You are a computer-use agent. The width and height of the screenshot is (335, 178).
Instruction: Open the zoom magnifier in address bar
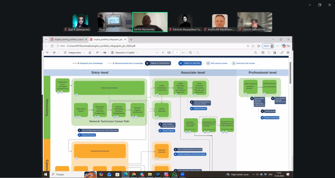[248, 46]
